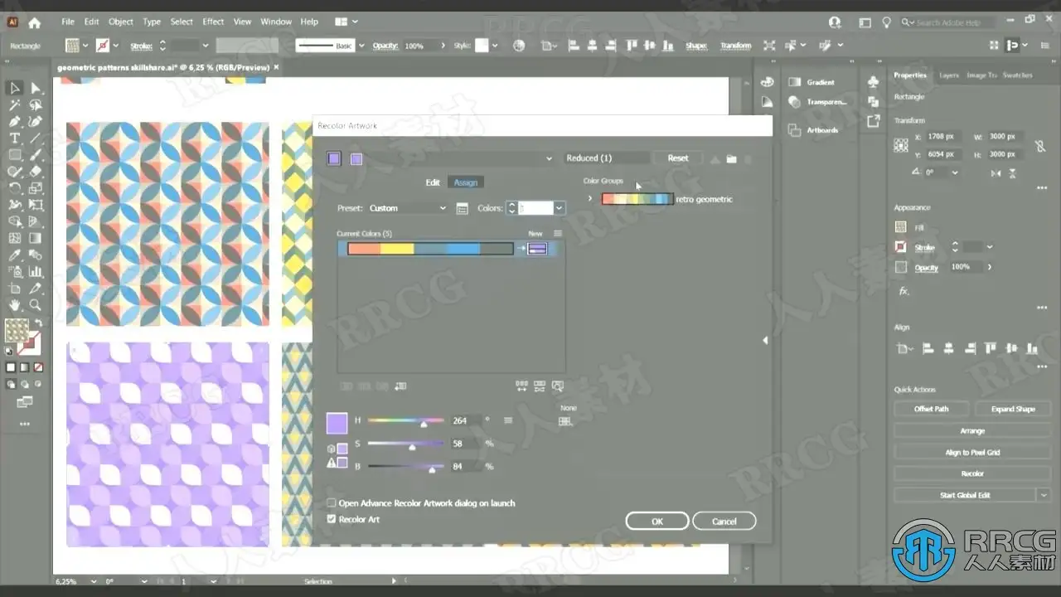
Task: Select the Eyedropper tool
Action: 15,255
